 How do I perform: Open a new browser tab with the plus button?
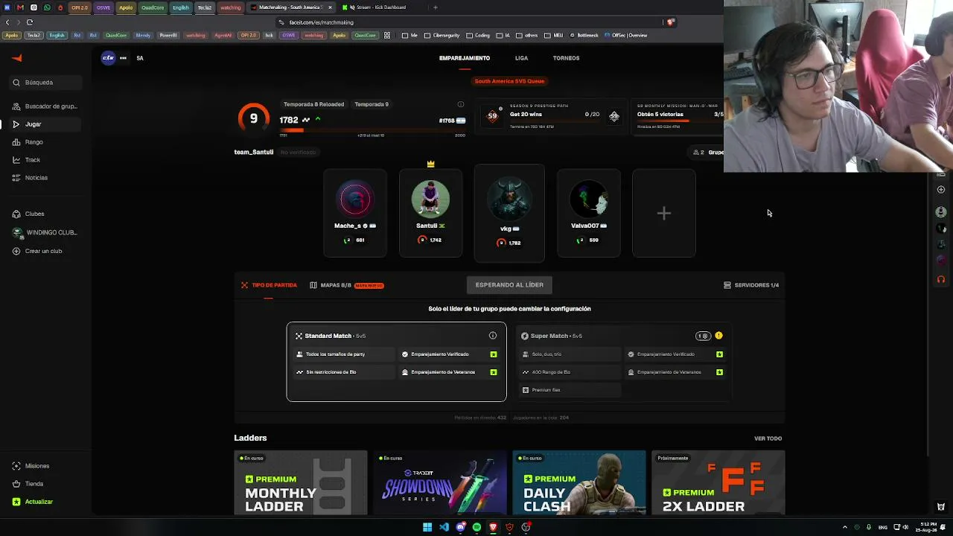[436, 7]
